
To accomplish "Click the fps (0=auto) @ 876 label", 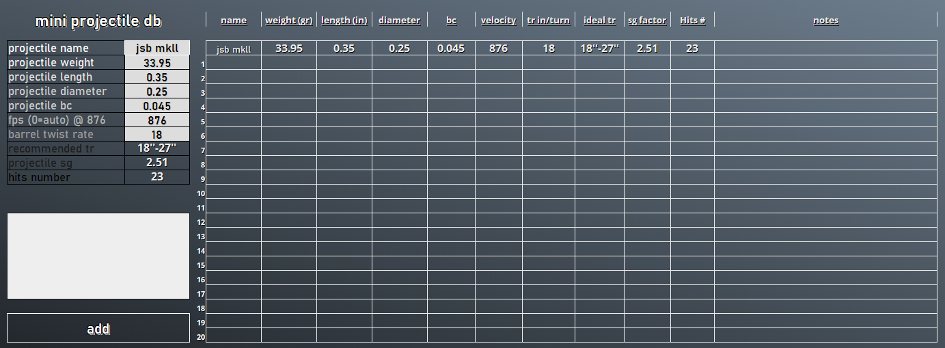I will (x=57, y=120).
